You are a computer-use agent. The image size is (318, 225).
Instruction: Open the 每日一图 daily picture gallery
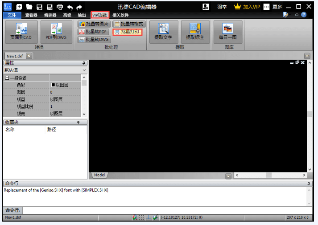pyautogui.click(x=227, y=32)
